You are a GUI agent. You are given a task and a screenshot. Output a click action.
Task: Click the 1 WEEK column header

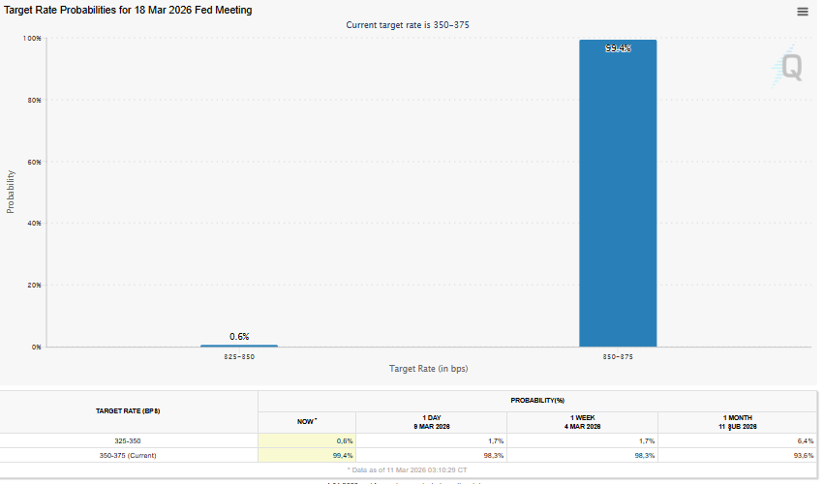point(582,422)
